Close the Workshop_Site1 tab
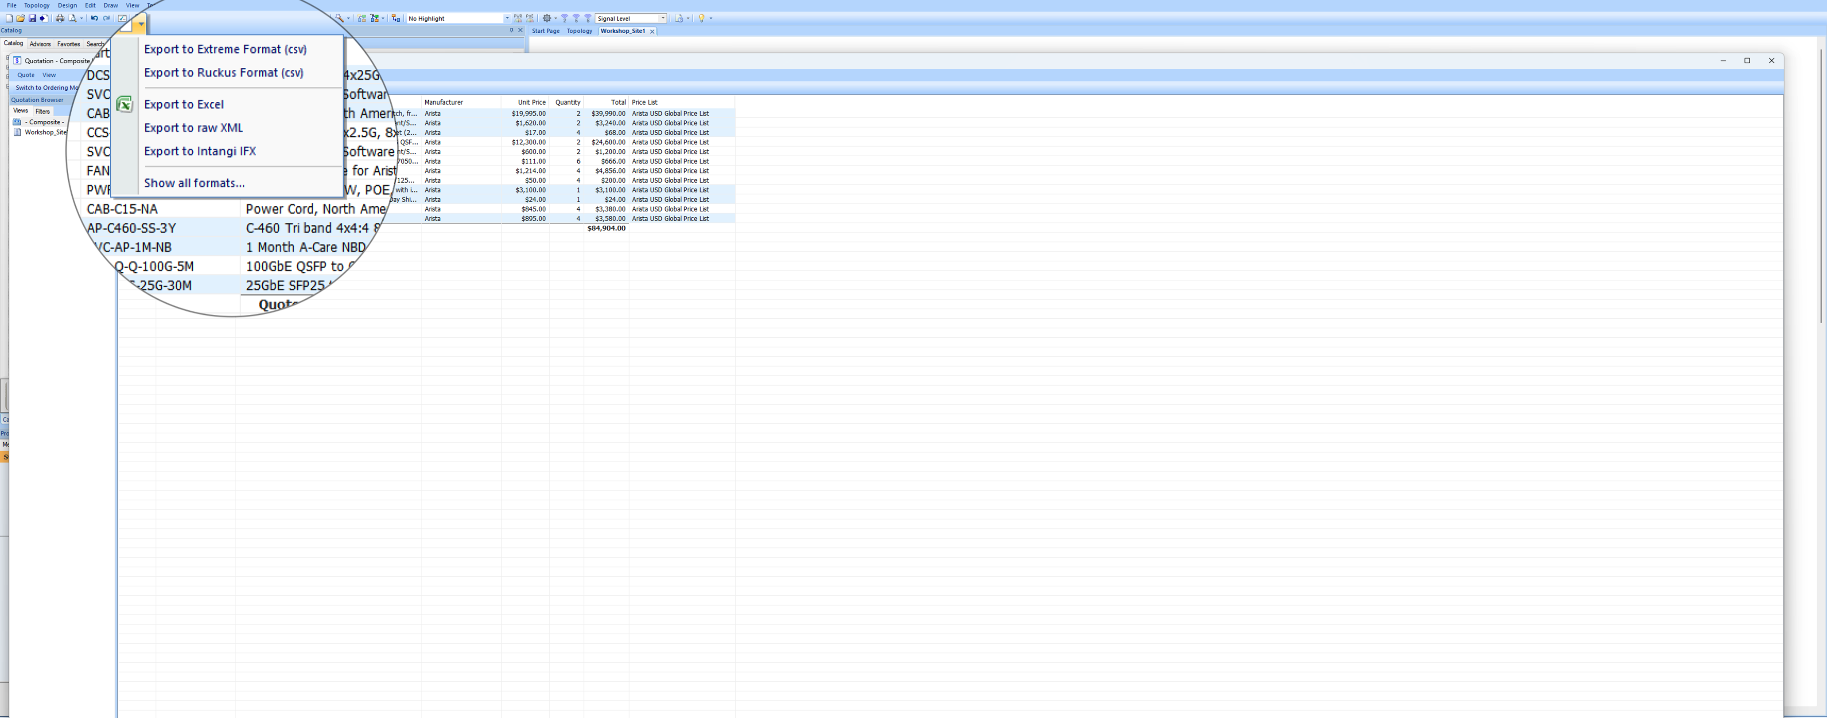This screenshot has height=718, width=1827. coord(652,31)
